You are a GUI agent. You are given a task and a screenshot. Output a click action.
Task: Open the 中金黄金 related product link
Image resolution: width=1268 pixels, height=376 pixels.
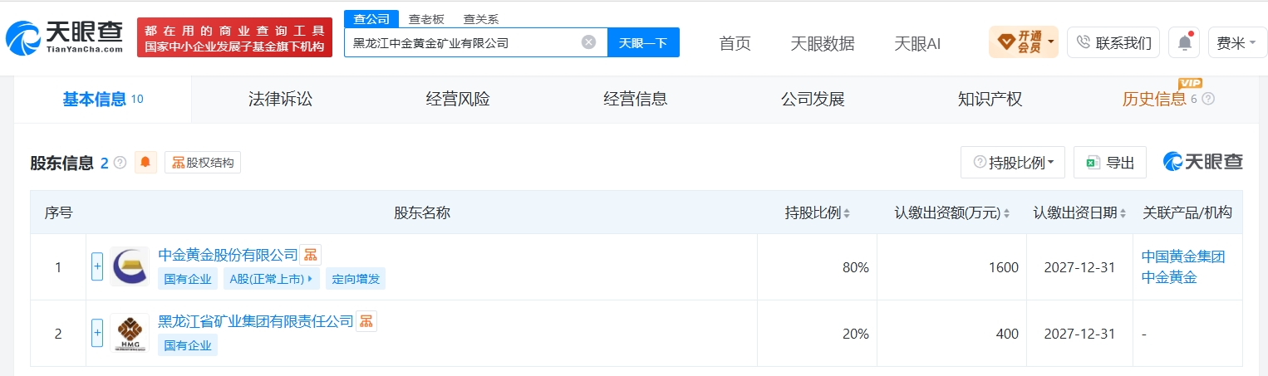pos(1169,278)
